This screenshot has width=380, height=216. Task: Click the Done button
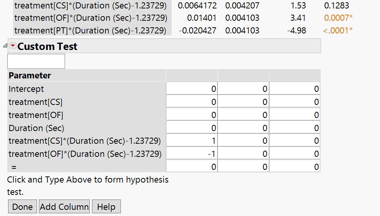tap(22, 206)
